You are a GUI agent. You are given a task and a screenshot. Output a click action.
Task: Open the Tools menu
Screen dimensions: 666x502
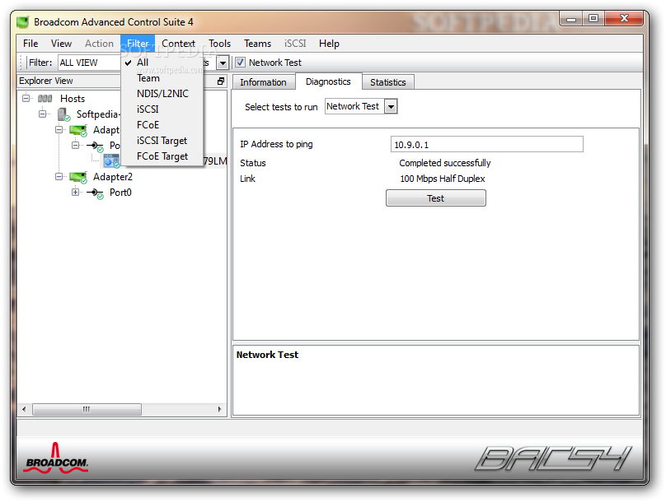pos(219,44)
